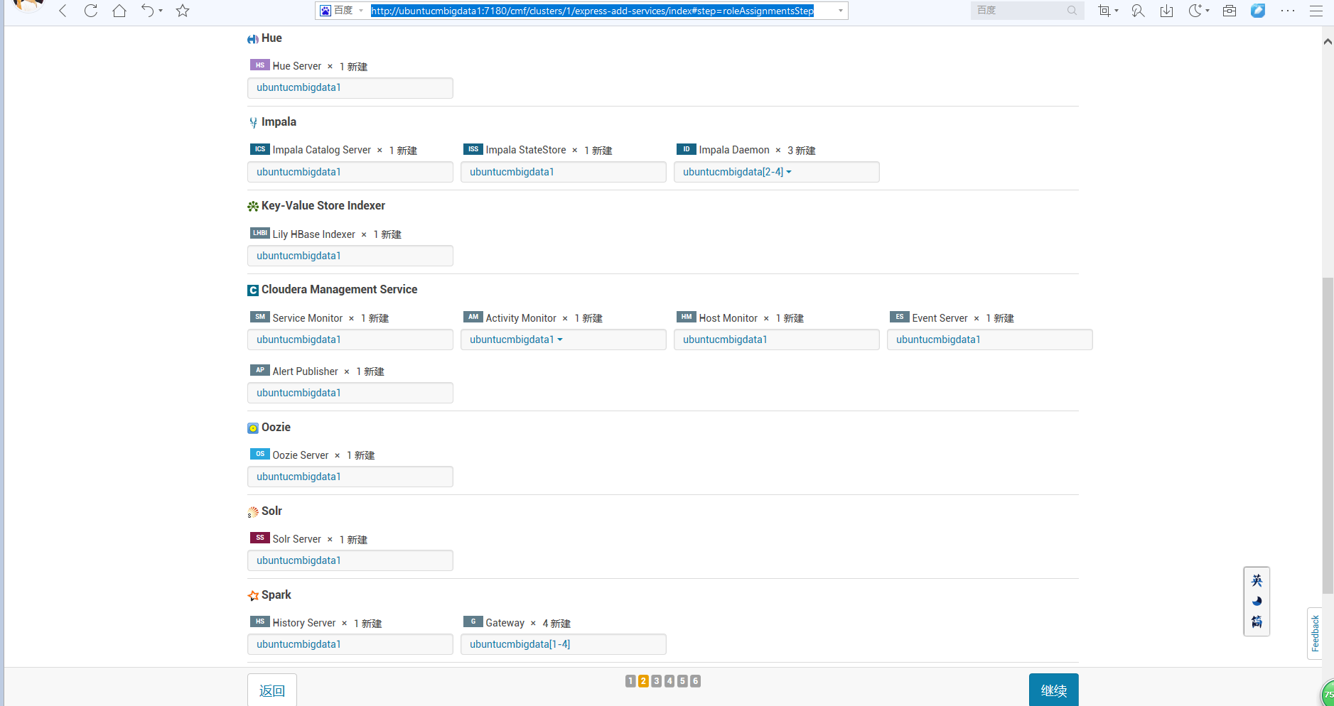Go to browser home icon

119,11
